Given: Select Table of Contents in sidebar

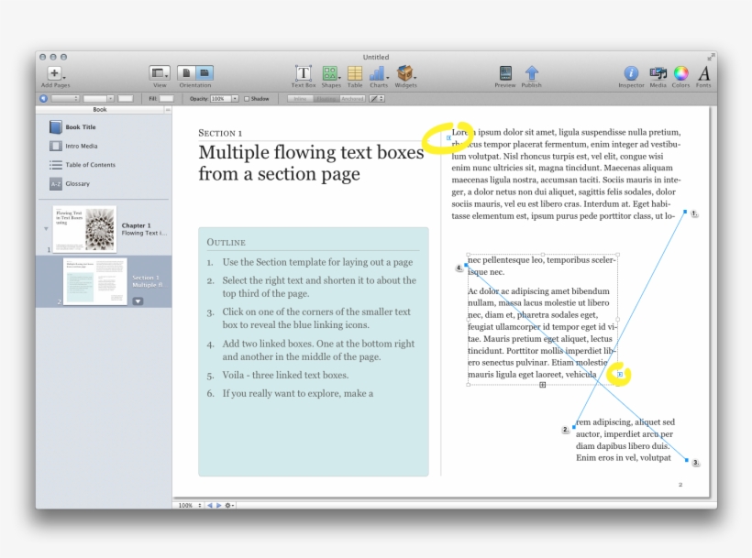Looking at the screenshot, I should tap(90, 165).
